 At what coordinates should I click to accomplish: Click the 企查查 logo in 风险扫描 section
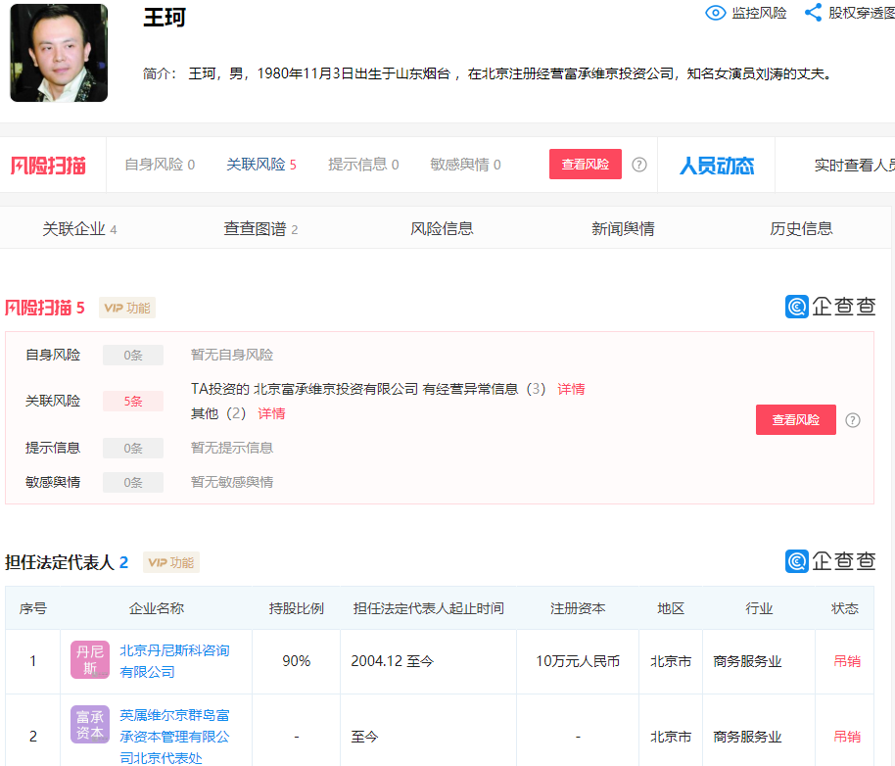(830, 306)
